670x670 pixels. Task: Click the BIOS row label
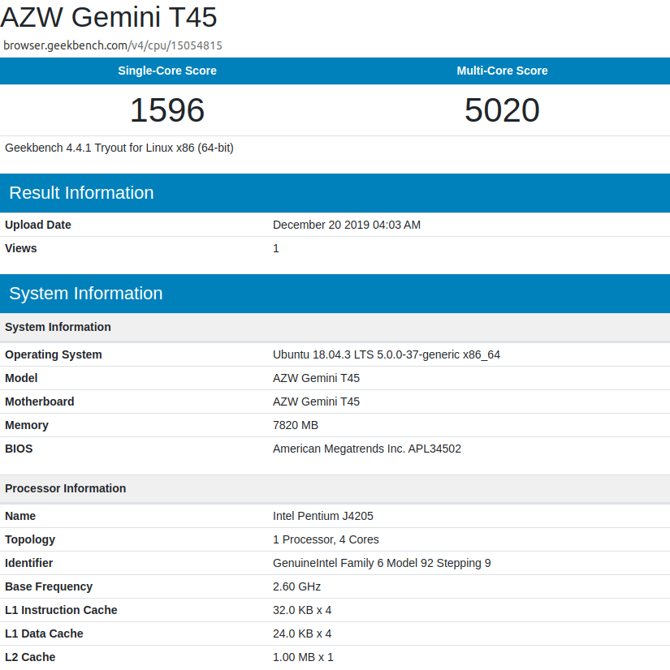pyautogui.click(x=19, y=449)
